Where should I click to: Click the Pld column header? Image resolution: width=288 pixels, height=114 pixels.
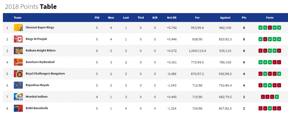click(97, 18)
